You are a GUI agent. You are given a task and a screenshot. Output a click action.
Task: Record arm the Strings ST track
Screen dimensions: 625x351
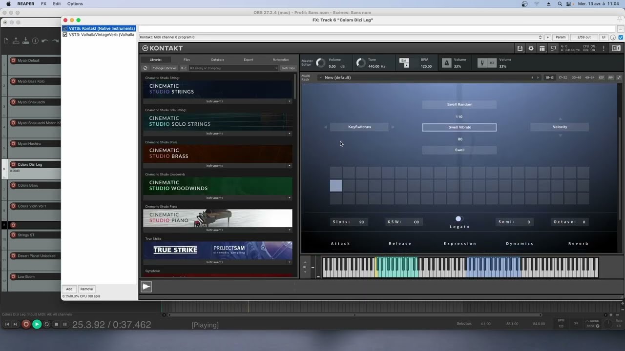point(13,235)
